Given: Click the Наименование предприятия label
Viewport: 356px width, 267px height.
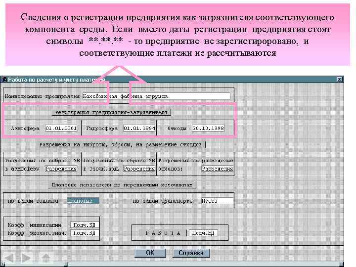Looking at the screenshot, I should pyautogui.click(x=42, y=96).
